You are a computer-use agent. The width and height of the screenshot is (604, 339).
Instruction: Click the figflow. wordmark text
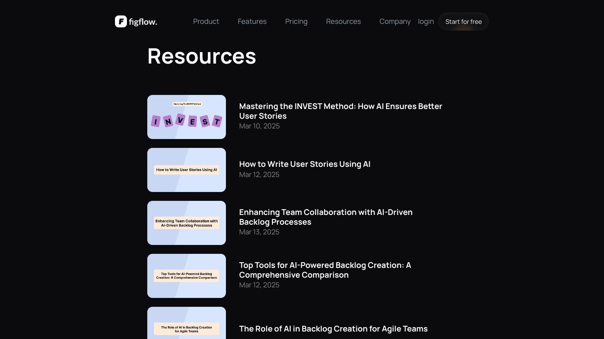click(143, 22)
